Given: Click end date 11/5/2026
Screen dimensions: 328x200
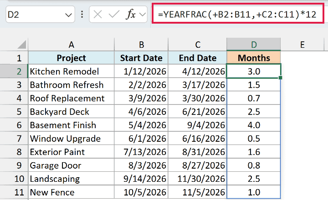Looking at the screenshot, I should pos(197,192).
